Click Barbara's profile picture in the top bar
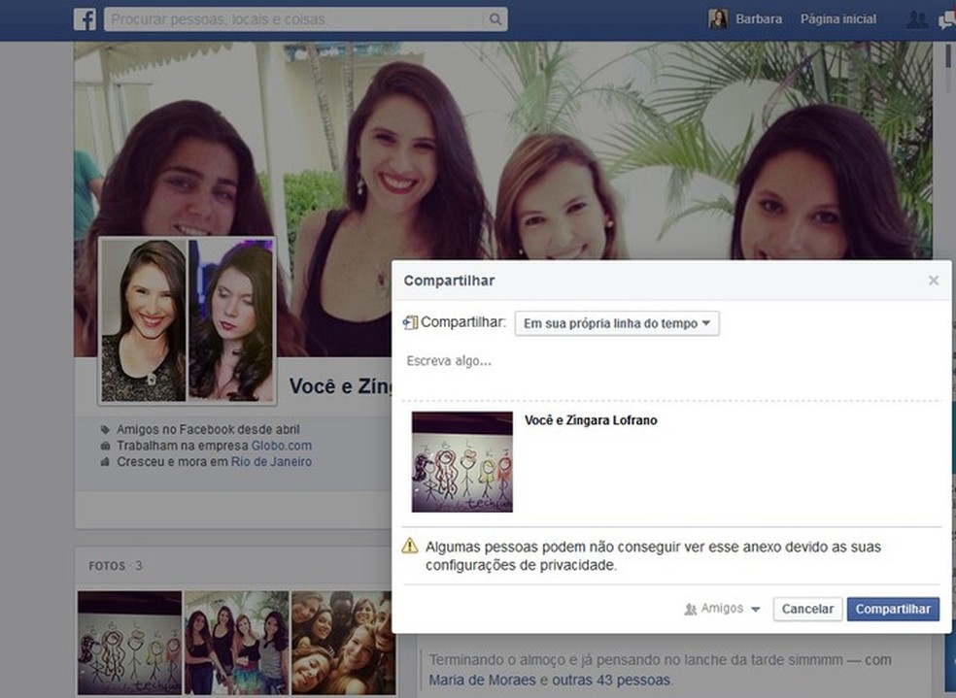Viewport: 956px width, 698px height. 717,18
